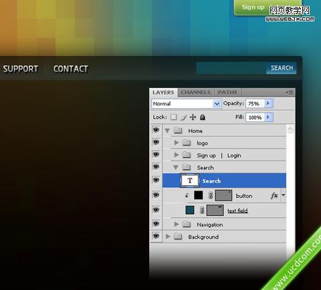The image size is (321, 290).
Task: Click SUPPORT in the navigation bar
Action: pyautogui.click(x=21, y=69)
